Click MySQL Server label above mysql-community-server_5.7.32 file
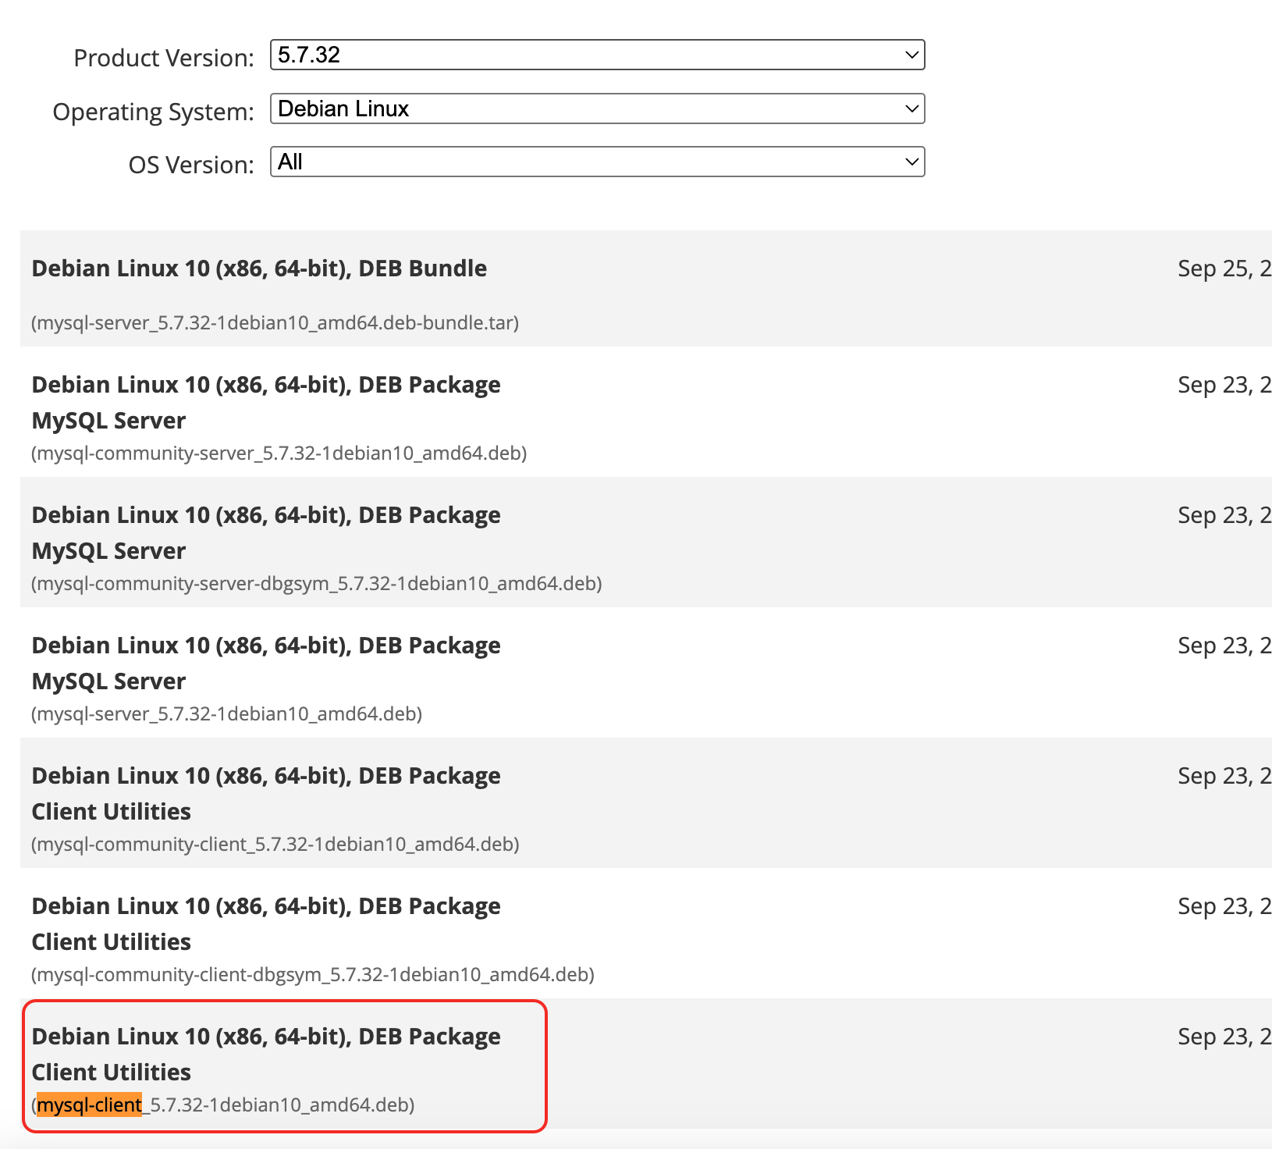Viewport: 1272px width, 1149px height. click(108, 421)
